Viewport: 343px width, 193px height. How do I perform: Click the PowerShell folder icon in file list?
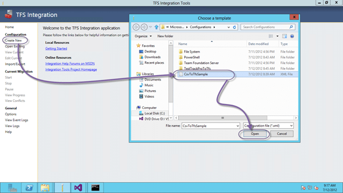click(x=181, y=57)
